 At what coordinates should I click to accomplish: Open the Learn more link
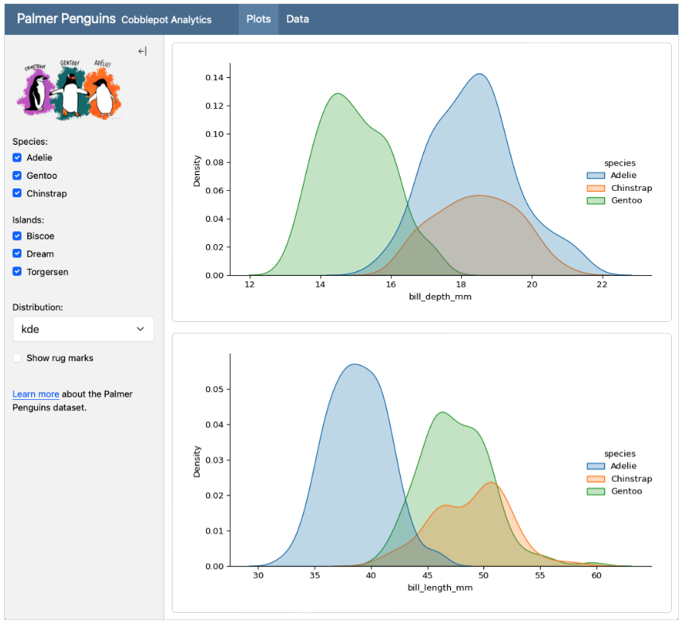(x=36, y=394)
